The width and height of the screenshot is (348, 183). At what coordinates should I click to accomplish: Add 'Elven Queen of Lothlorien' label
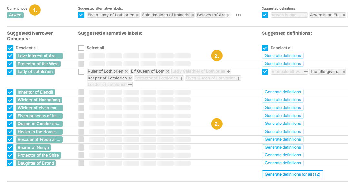point(239,78)
